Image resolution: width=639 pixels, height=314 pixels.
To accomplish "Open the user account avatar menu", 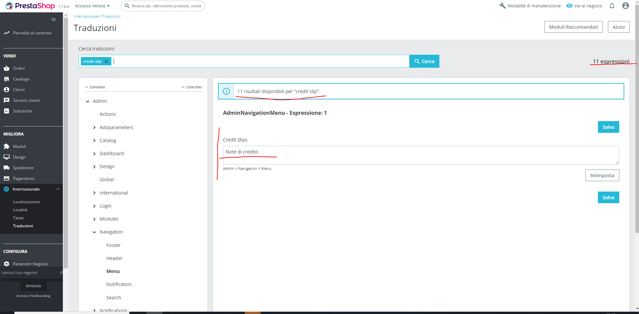I will 626,6.
